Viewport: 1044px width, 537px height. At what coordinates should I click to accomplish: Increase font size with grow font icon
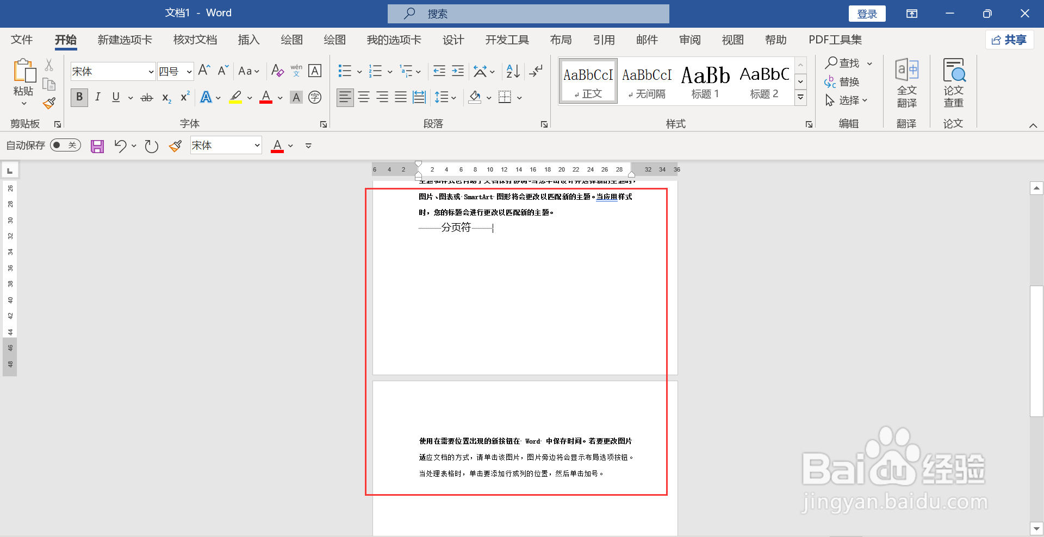coord(204,71)
